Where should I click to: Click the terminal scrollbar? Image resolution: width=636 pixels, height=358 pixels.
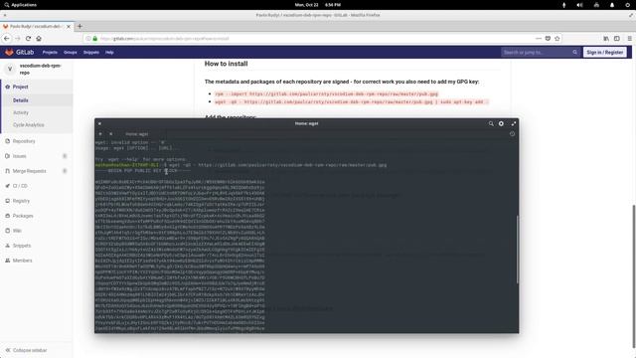pos(517,250)
